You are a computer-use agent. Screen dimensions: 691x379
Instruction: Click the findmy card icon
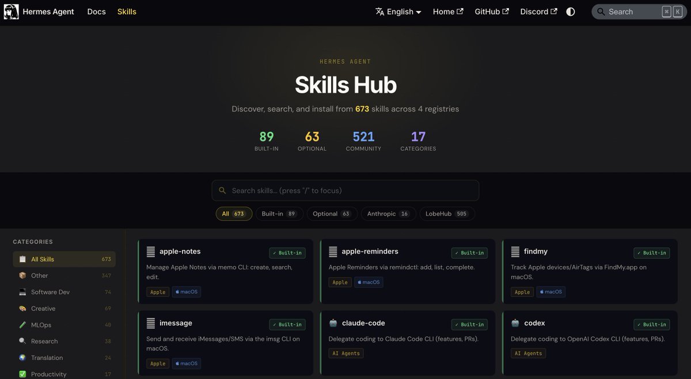(515, 252)
